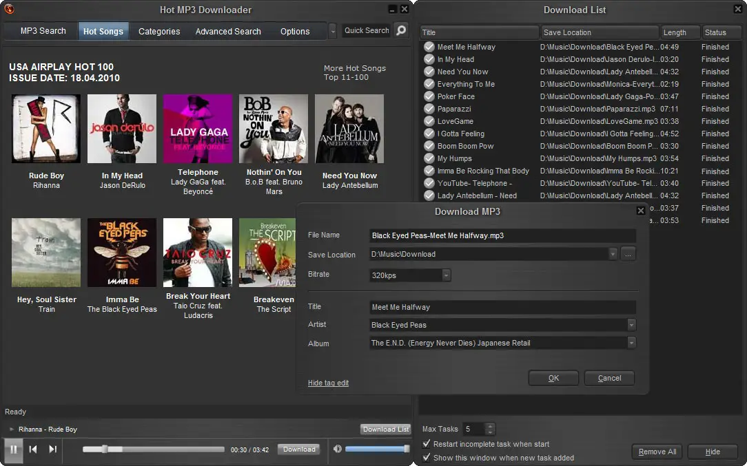
Task: Go to the Advanced Search tab
Action: click(x=228, y=31)
